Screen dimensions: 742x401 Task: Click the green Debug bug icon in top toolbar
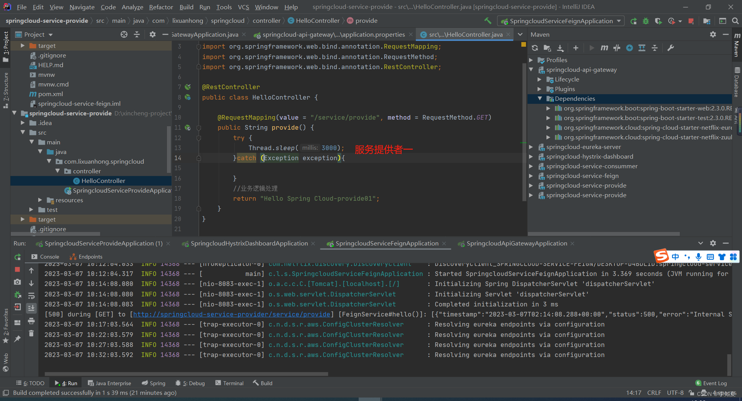(x=646, y=21)
